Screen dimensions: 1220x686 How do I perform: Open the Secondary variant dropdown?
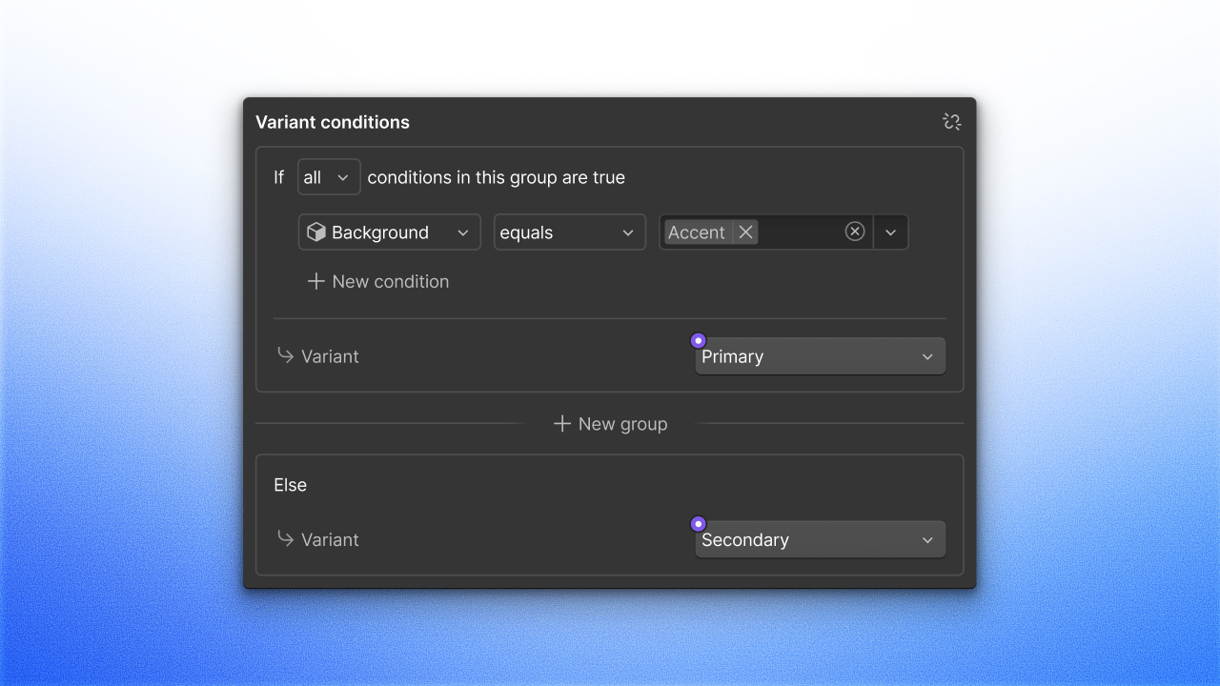point(819,538)
